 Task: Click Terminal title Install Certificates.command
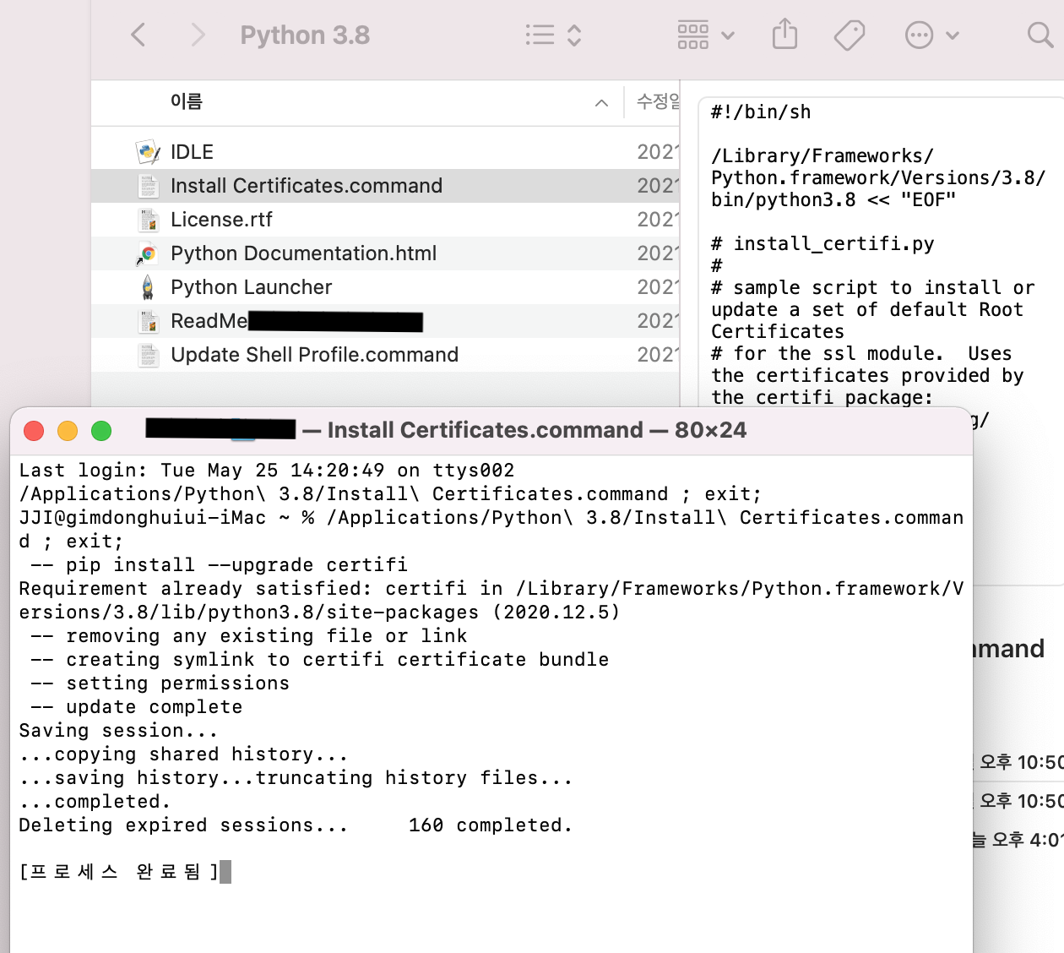486,430
